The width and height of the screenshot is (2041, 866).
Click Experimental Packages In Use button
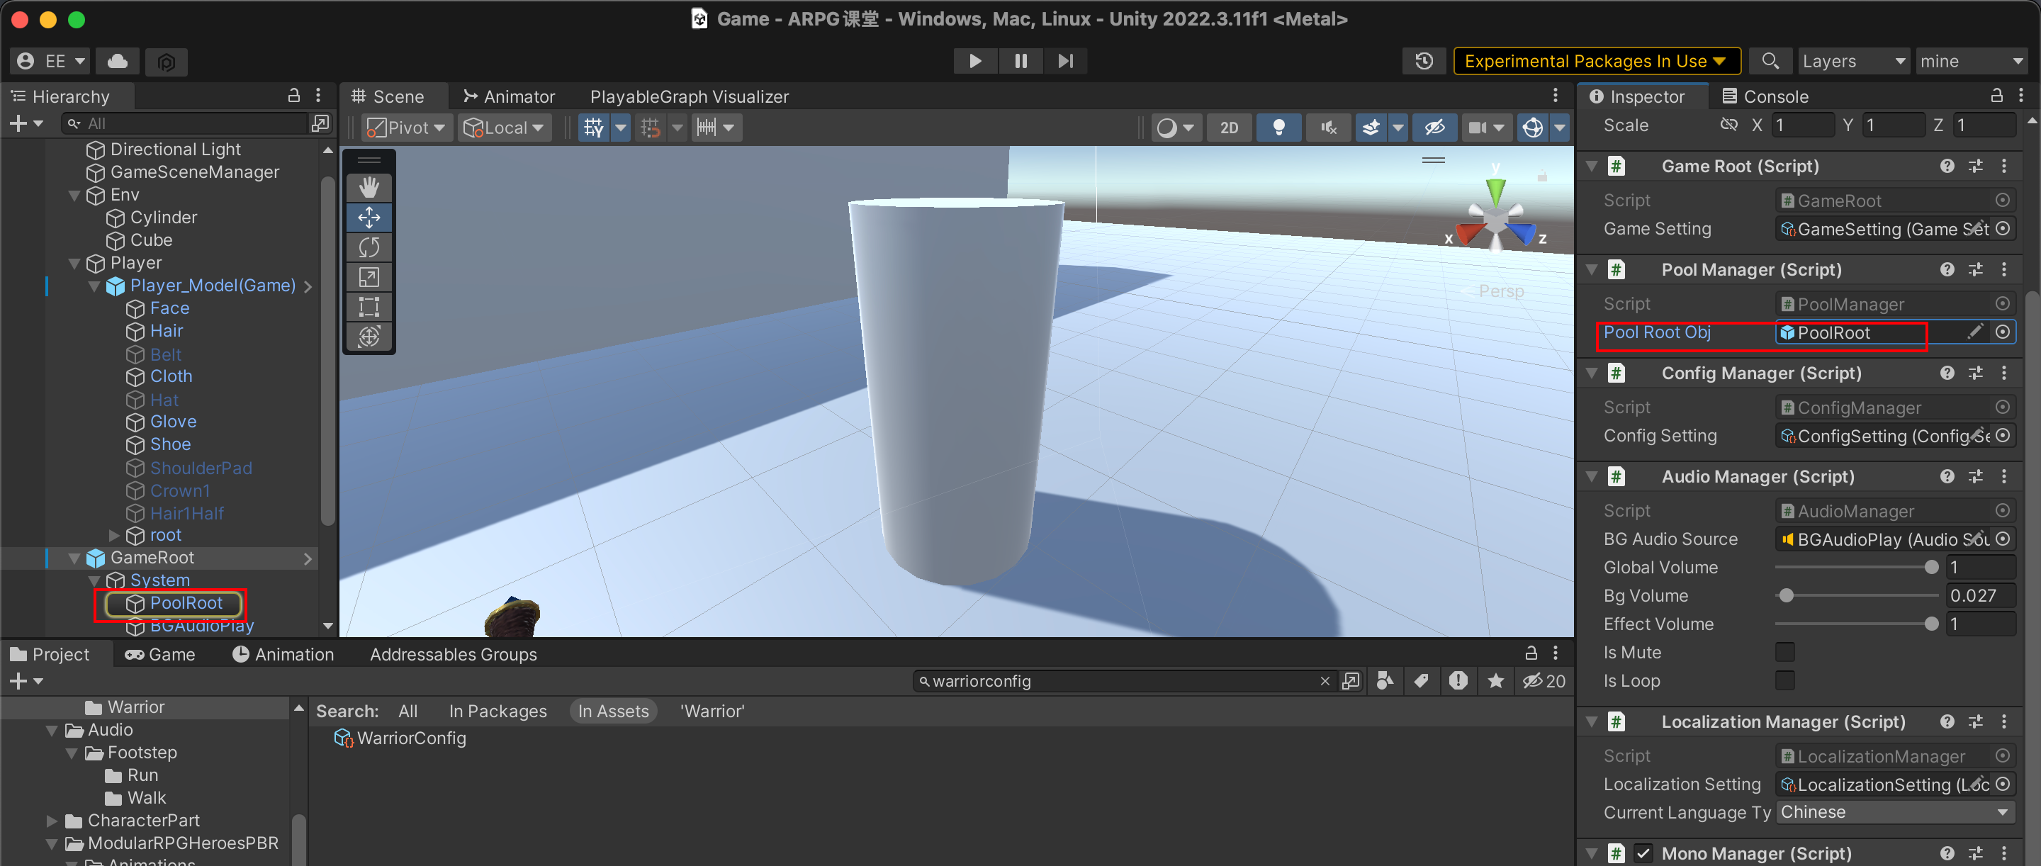pyautogui.click(x=1595, y=61)
